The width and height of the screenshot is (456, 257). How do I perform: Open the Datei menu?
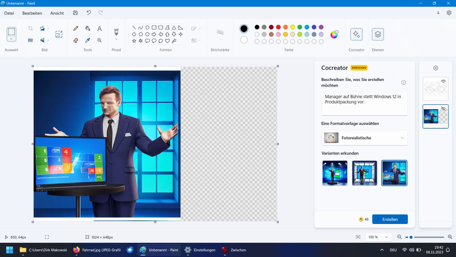pyautogui.click(x=9, y=13)
